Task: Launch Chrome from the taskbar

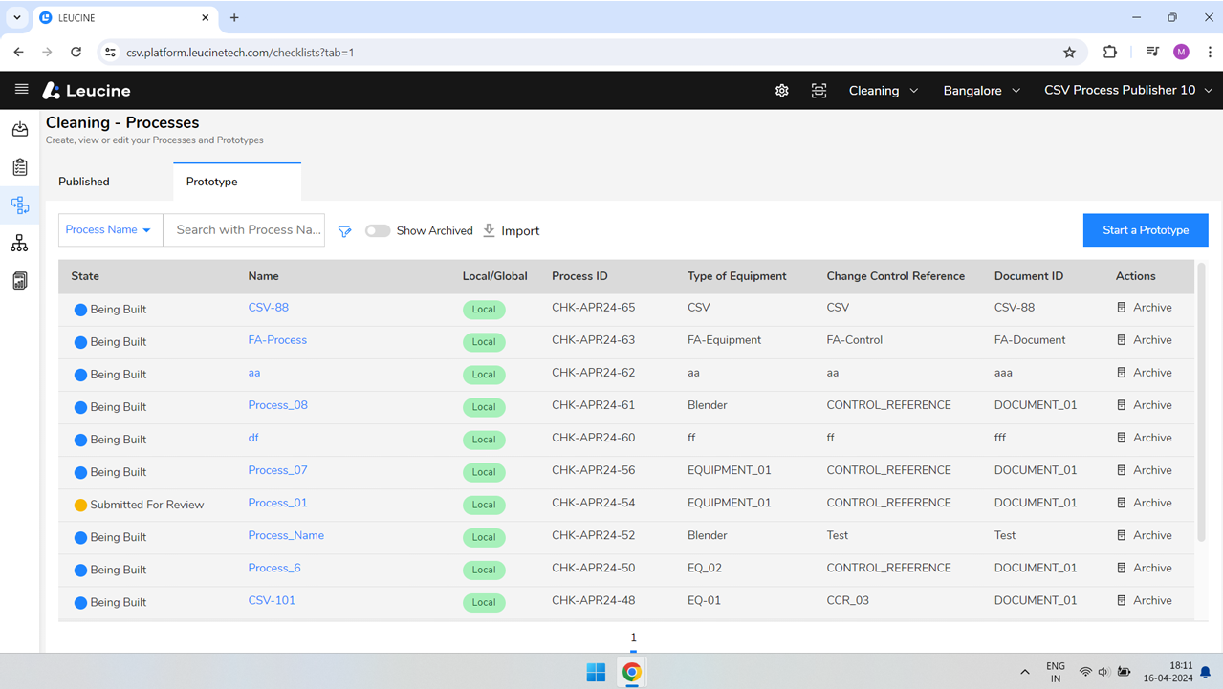Action: (631, 672)
